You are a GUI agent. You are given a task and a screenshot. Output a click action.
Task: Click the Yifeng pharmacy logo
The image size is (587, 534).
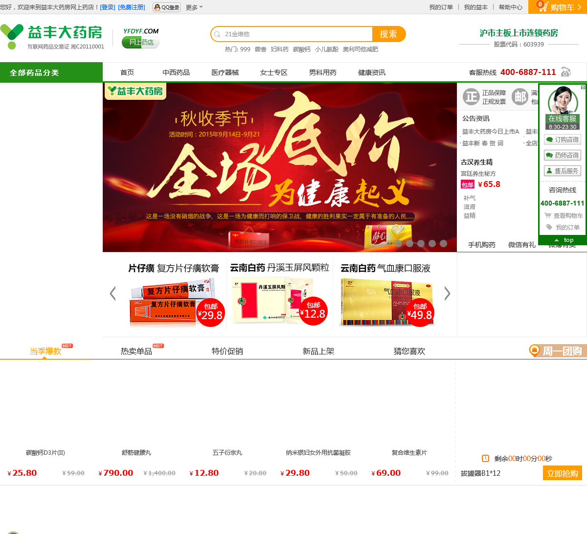51,36
